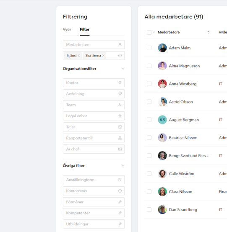Click location pin icon in Kontor field

pos(120,83)
